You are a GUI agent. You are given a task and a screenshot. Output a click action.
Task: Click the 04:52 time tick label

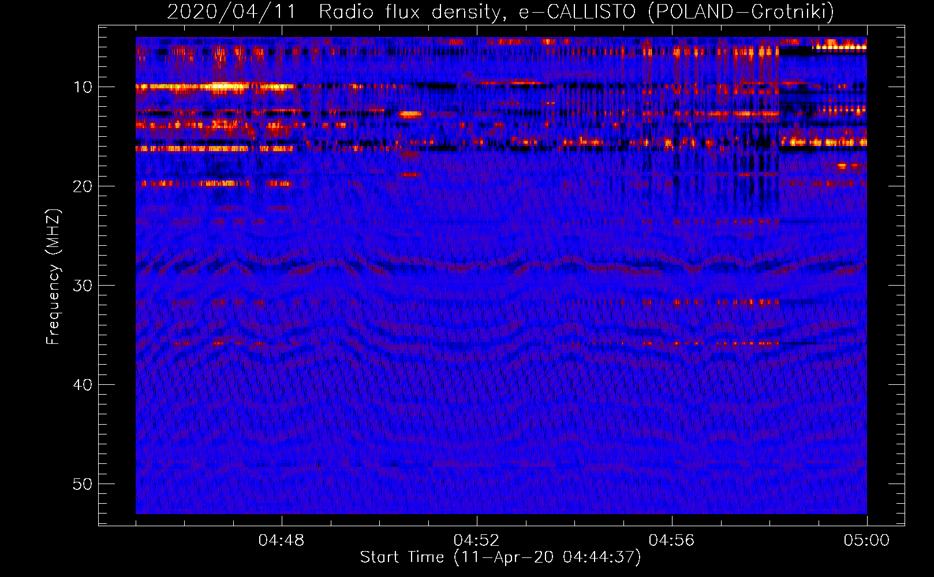click(x=477, y=541)
